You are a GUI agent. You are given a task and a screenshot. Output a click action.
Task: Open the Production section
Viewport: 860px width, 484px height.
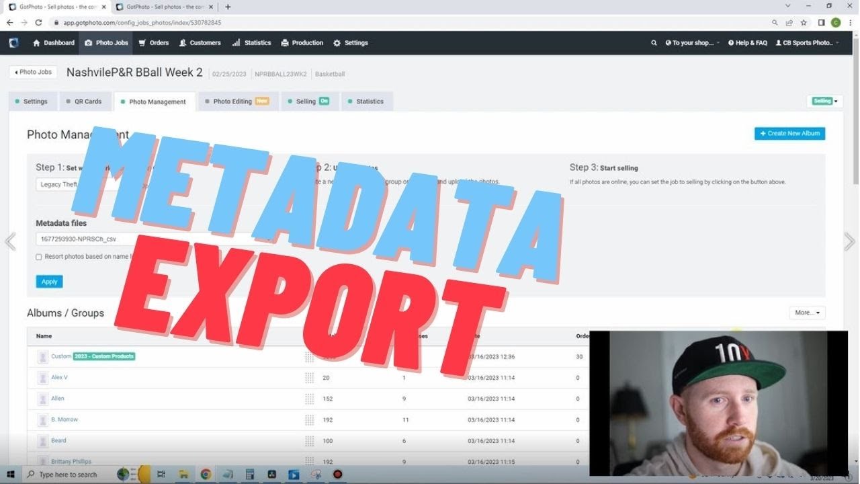point(302,43)
